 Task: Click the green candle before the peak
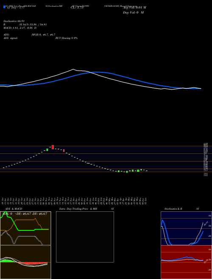[47, 150]
